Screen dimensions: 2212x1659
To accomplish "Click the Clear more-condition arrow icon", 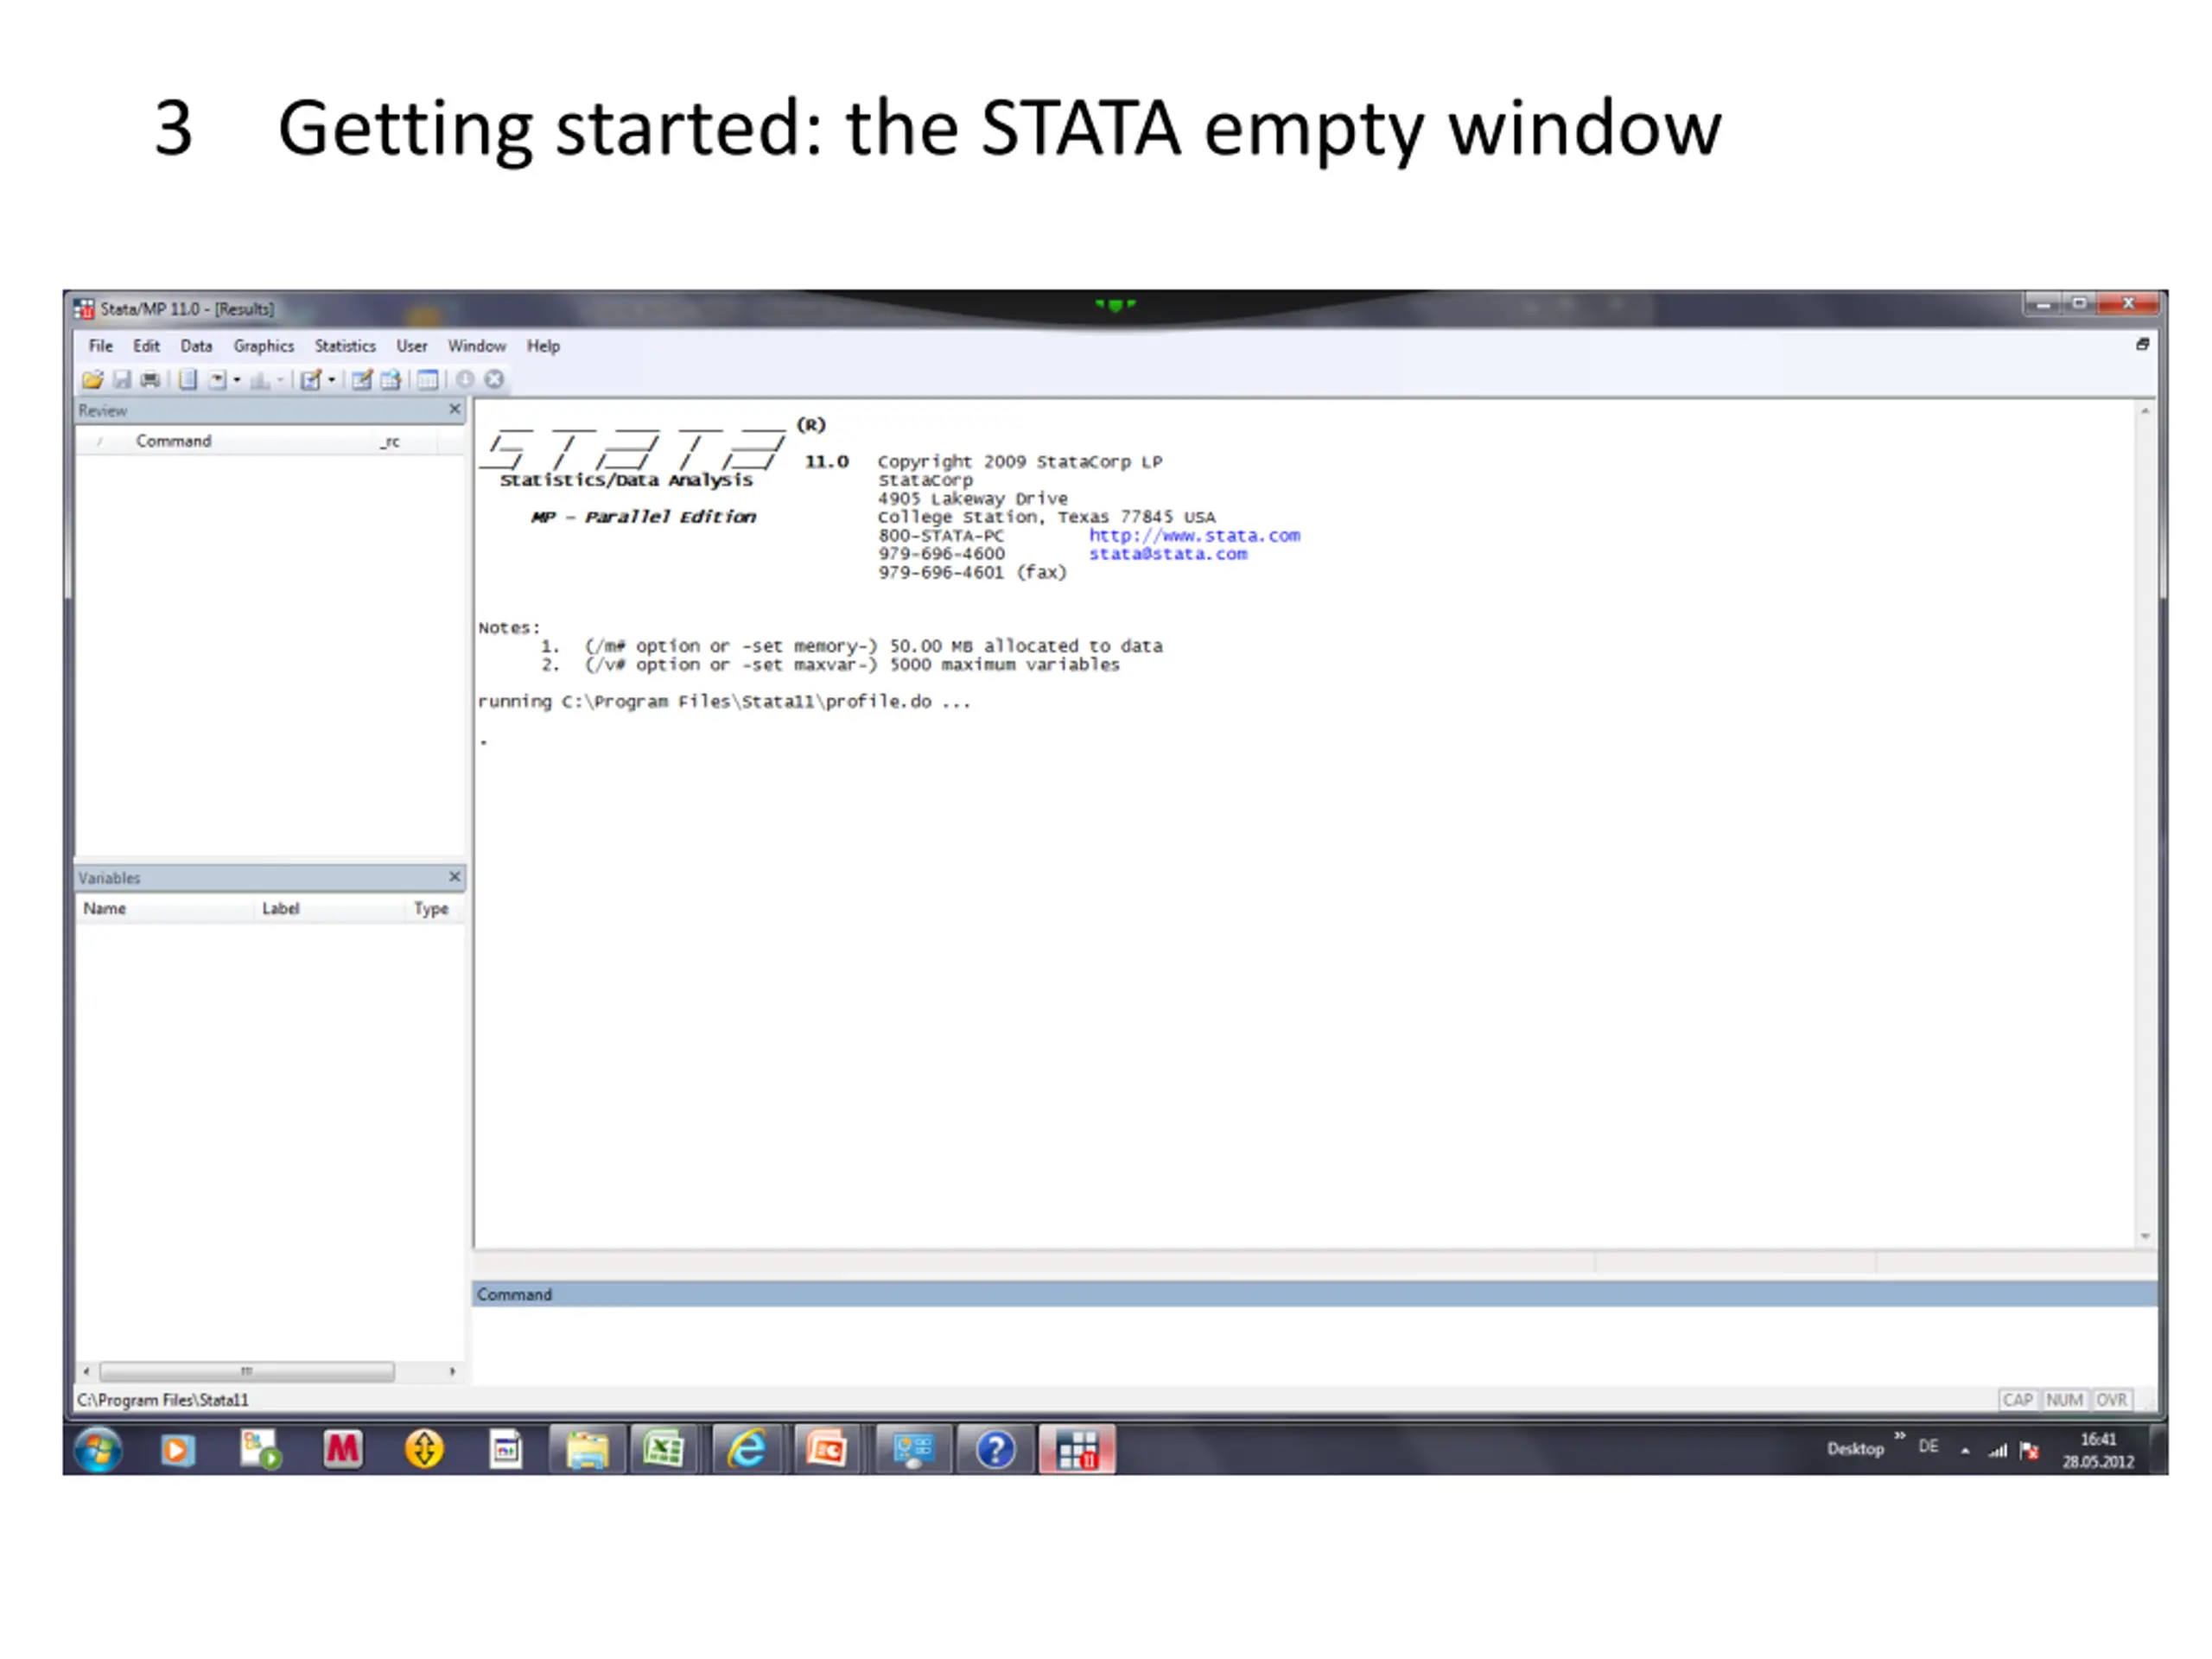I will tap(465, 380).
